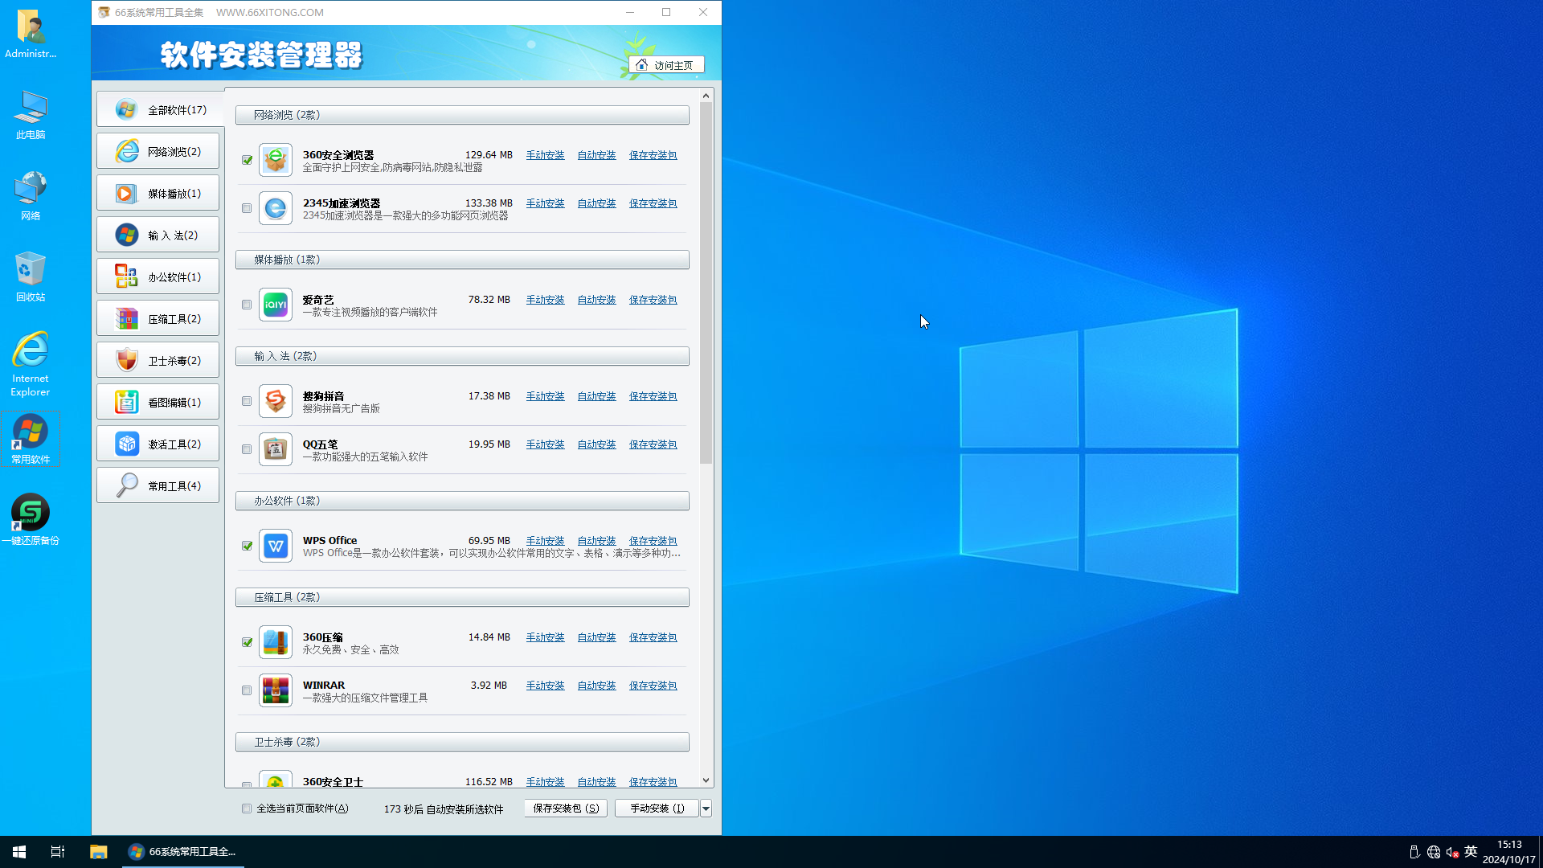The width and height of the screenshot is (1543, 868).
Task: Click the QQ五笔 app icon
Action: tap(276, 449)
